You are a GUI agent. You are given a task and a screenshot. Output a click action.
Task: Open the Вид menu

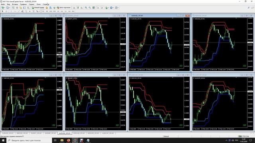[8, 4]
